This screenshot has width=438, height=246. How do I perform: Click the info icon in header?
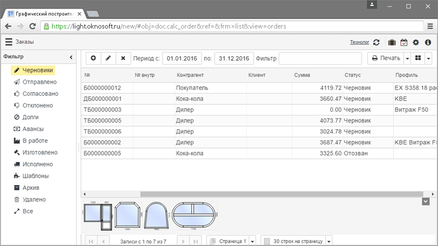tap(428, 42)
